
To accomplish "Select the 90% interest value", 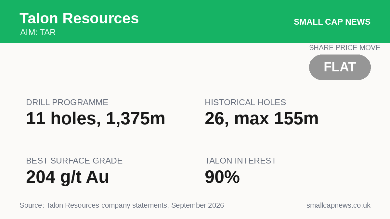I will [222, 177].
